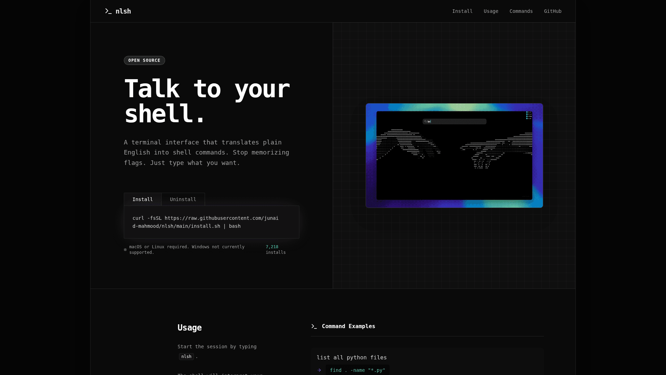Click the purple arrow beside find command
The width and height of the screenshot is (666, 375).
(319, 370)
